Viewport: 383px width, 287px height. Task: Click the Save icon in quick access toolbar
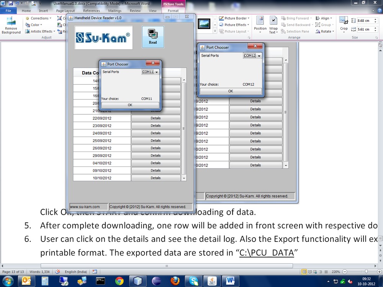10,3
